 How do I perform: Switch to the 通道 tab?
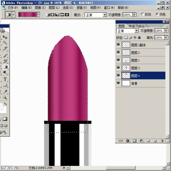point(131,26)
